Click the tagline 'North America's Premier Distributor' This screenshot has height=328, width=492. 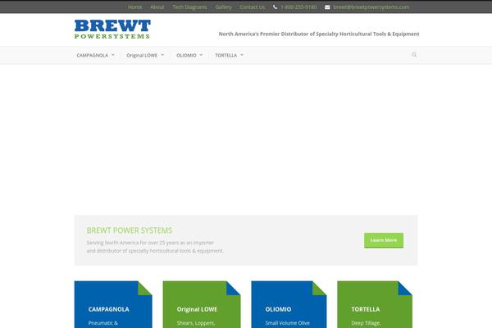tap(319, 34)
